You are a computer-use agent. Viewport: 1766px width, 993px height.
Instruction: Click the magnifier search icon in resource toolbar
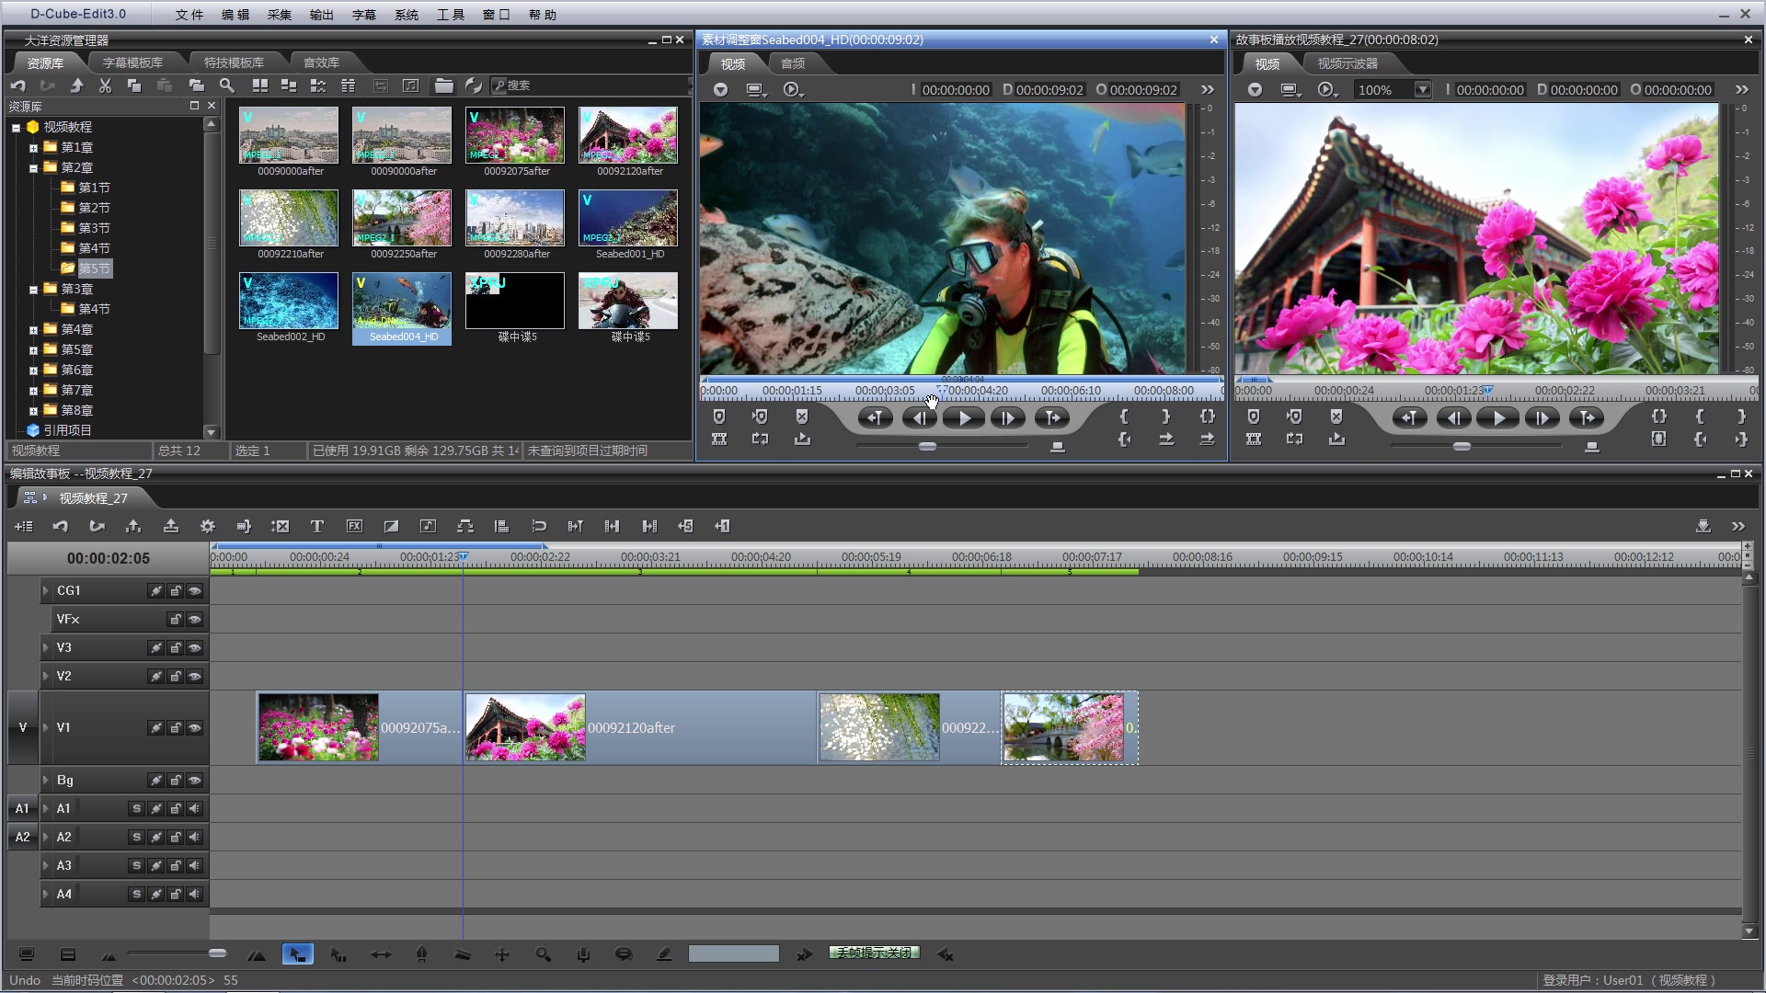coord(226,86)
